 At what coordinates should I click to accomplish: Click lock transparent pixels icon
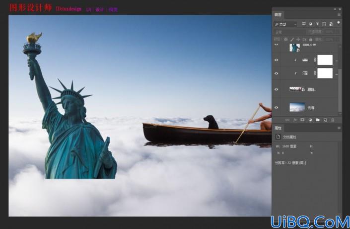coord(286,40)
